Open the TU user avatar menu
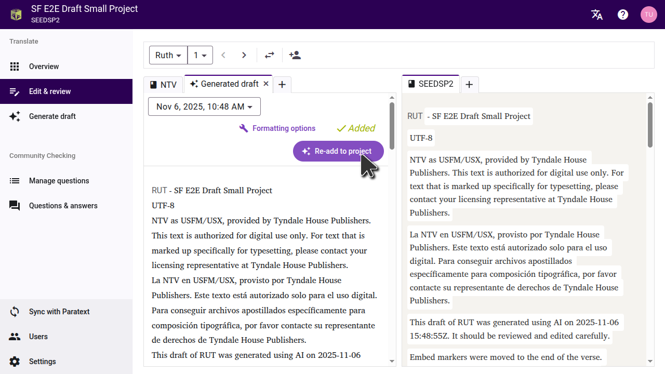The width and height of the screenshot is (665, 374). click(648, 15)
